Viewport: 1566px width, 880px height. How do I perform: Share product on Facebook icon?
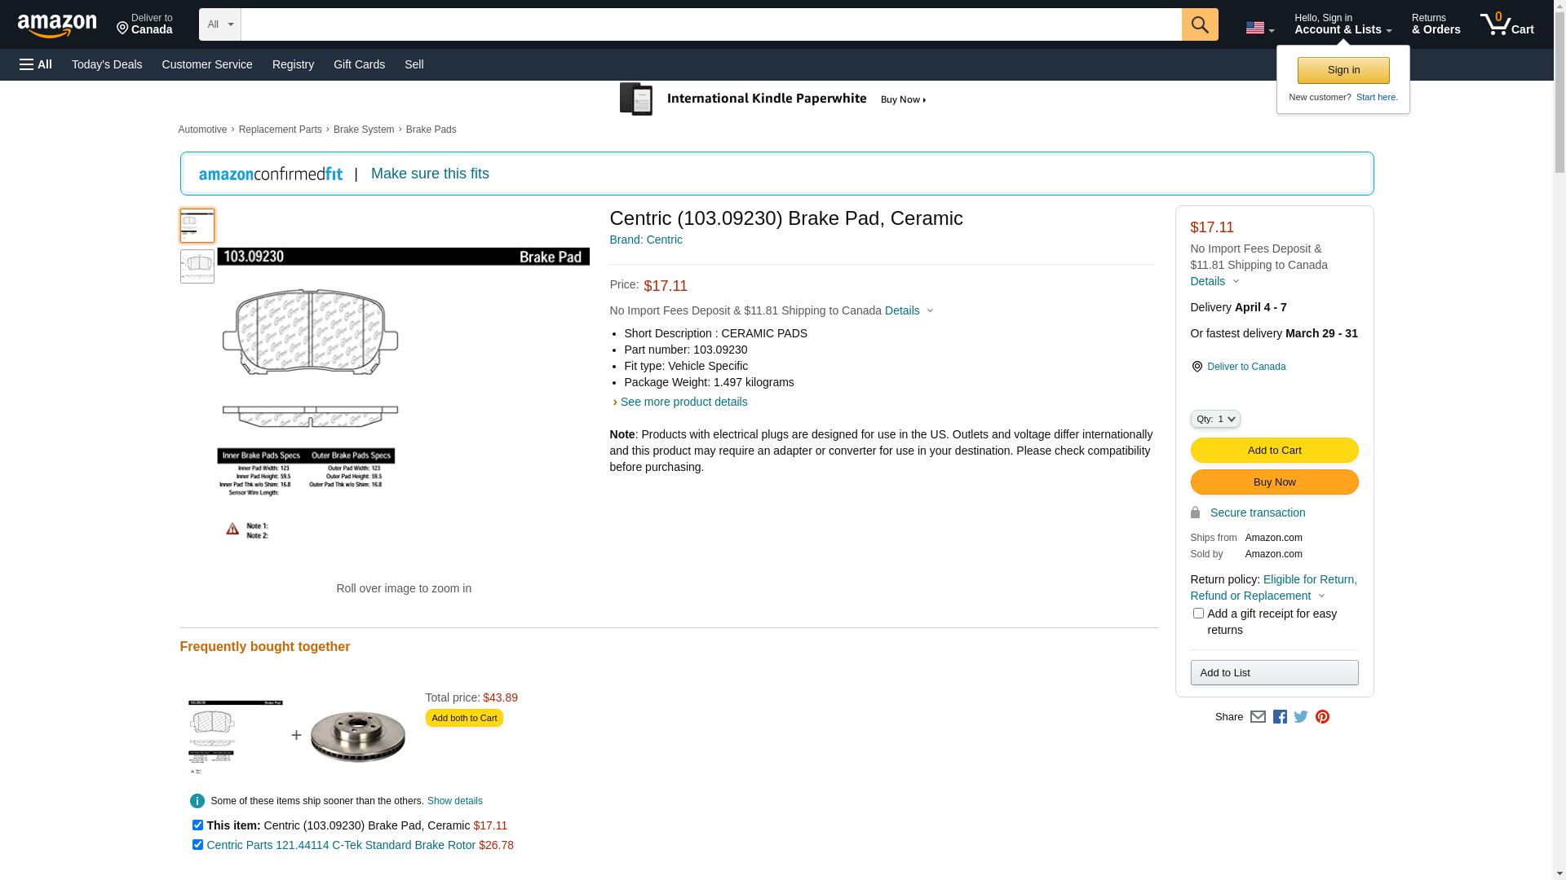[1280, 717]
